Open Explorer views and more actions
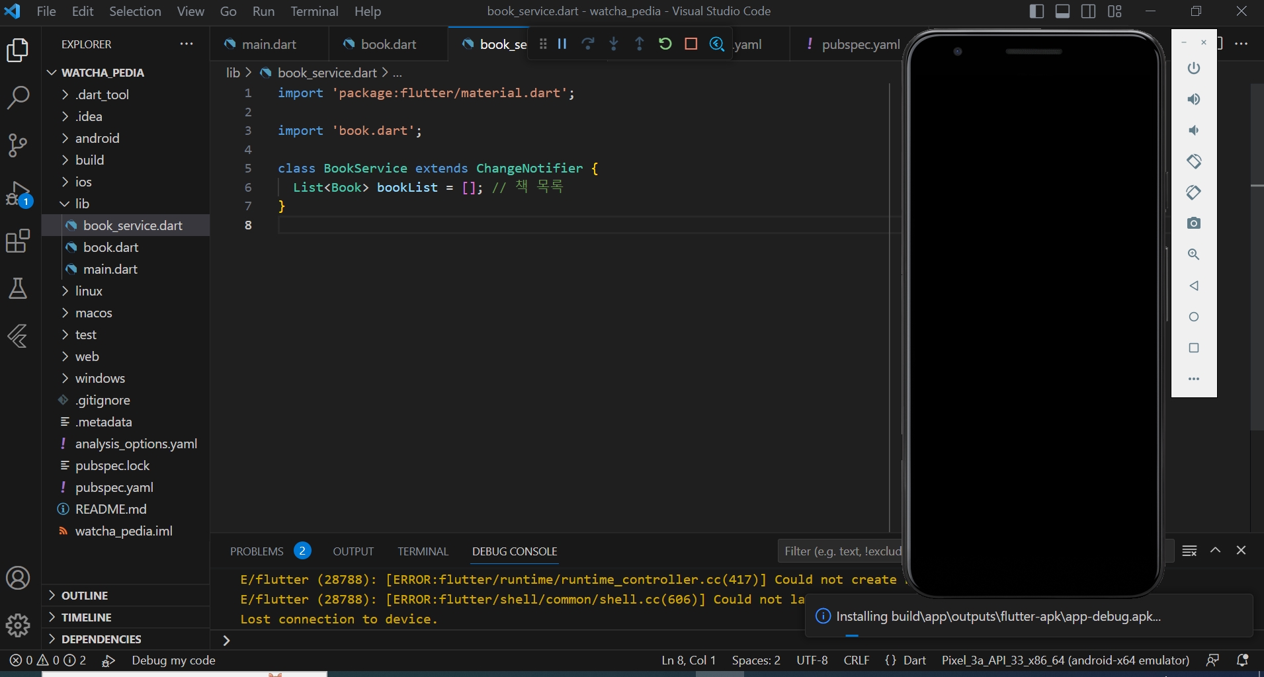Screen dimensions: 1264x677 187,44
